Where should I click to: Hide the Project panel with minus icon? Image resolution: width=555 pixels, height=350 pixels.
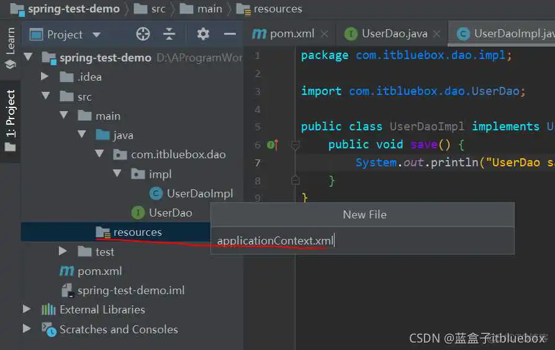pos(230,34)
